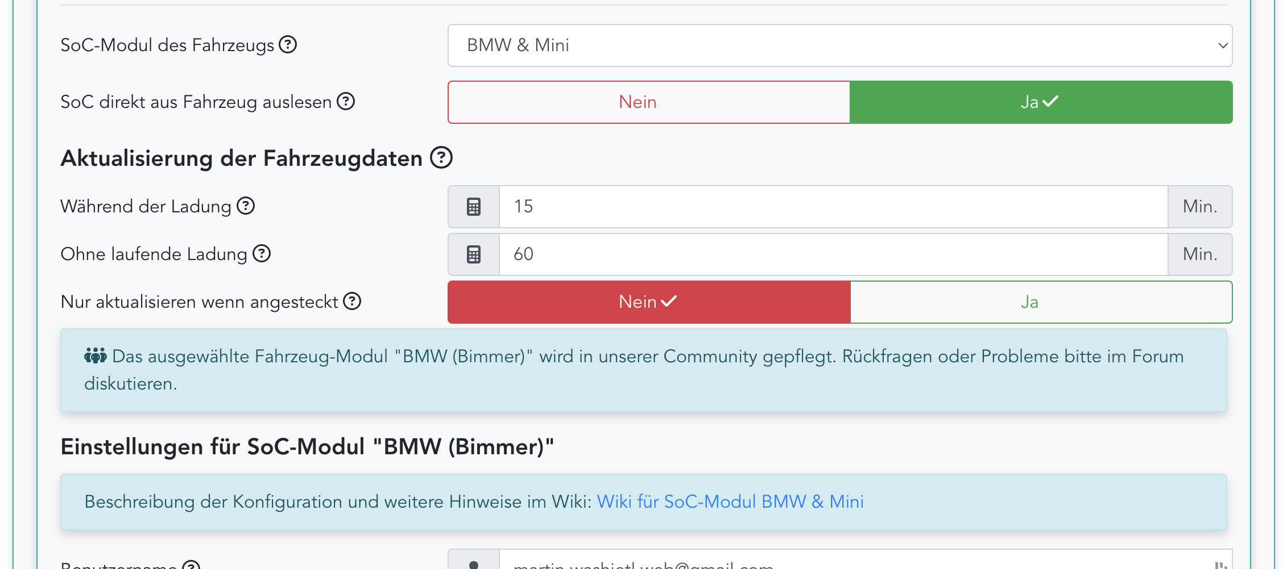Select Ja for SoC direkt aus Fahrzeug auslesen

click(x=1041, y=102)
